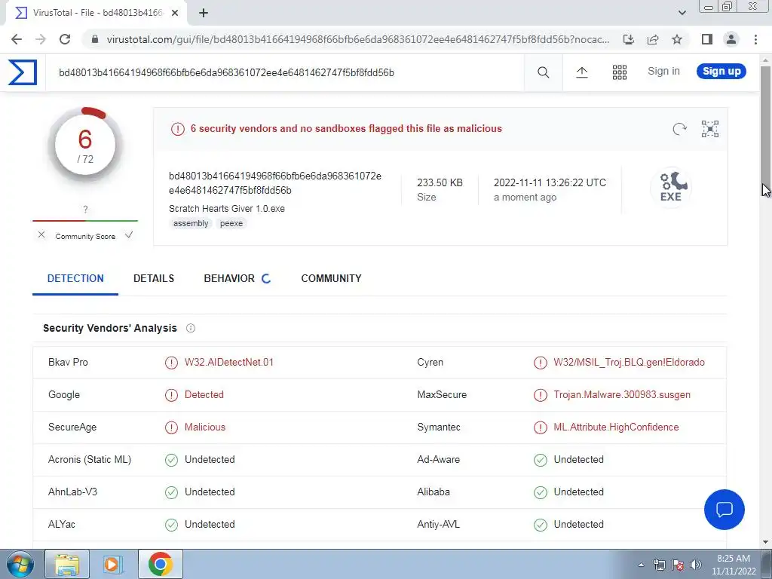This screenshot has width=772, height=579.
Task: Click the page vertical scrollbar thumb
Action: pos(766,127)
